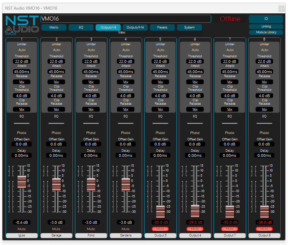The image size is (288, 245).
Task: Select channel 6 limiter Threshold value
Action: tap(195, 61)
